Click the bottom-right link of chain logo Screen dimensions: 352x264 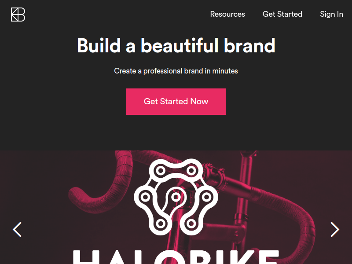coord(191,224)
